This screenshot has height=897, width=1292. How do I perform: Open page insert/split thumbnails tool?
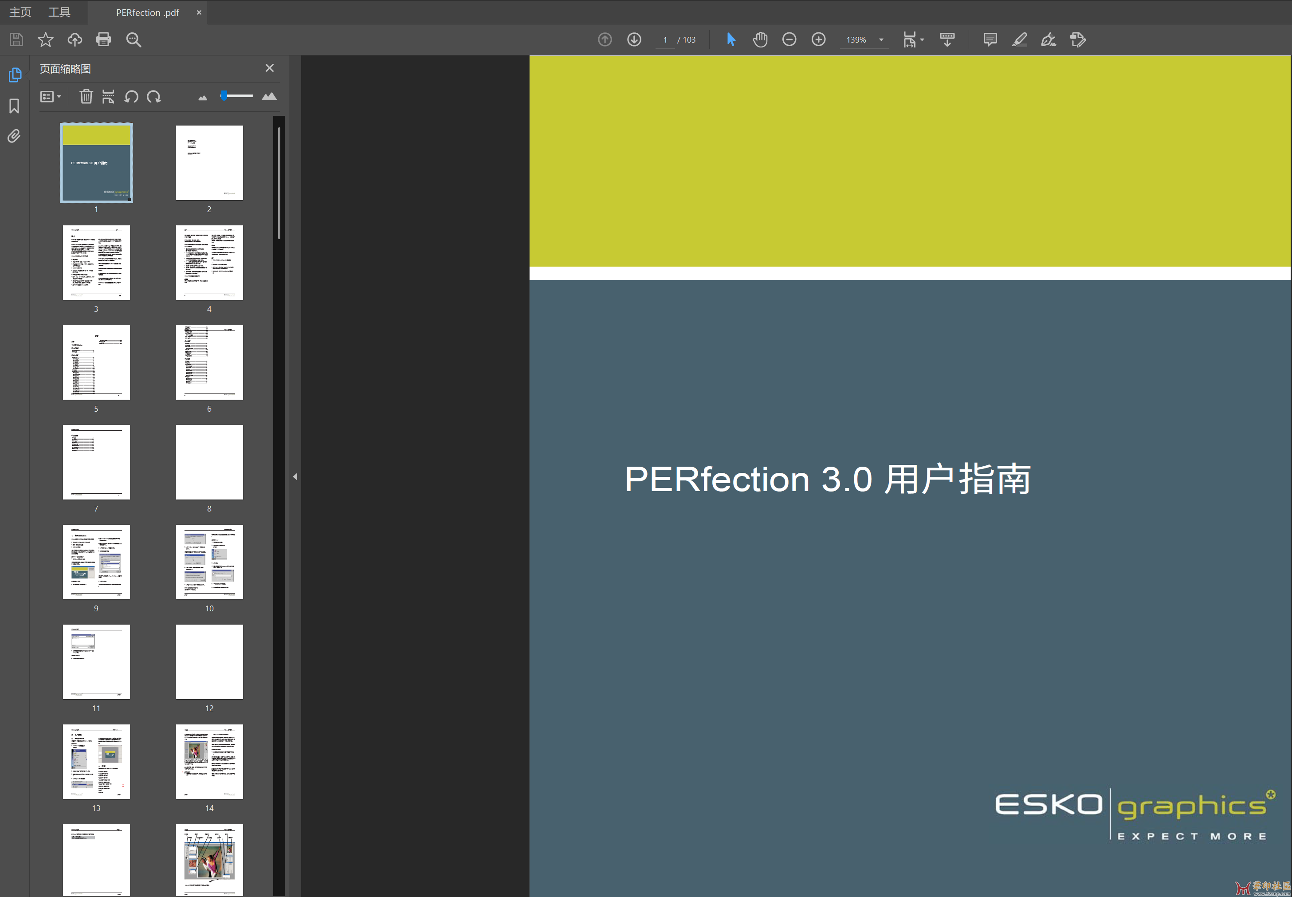point(108,96)
